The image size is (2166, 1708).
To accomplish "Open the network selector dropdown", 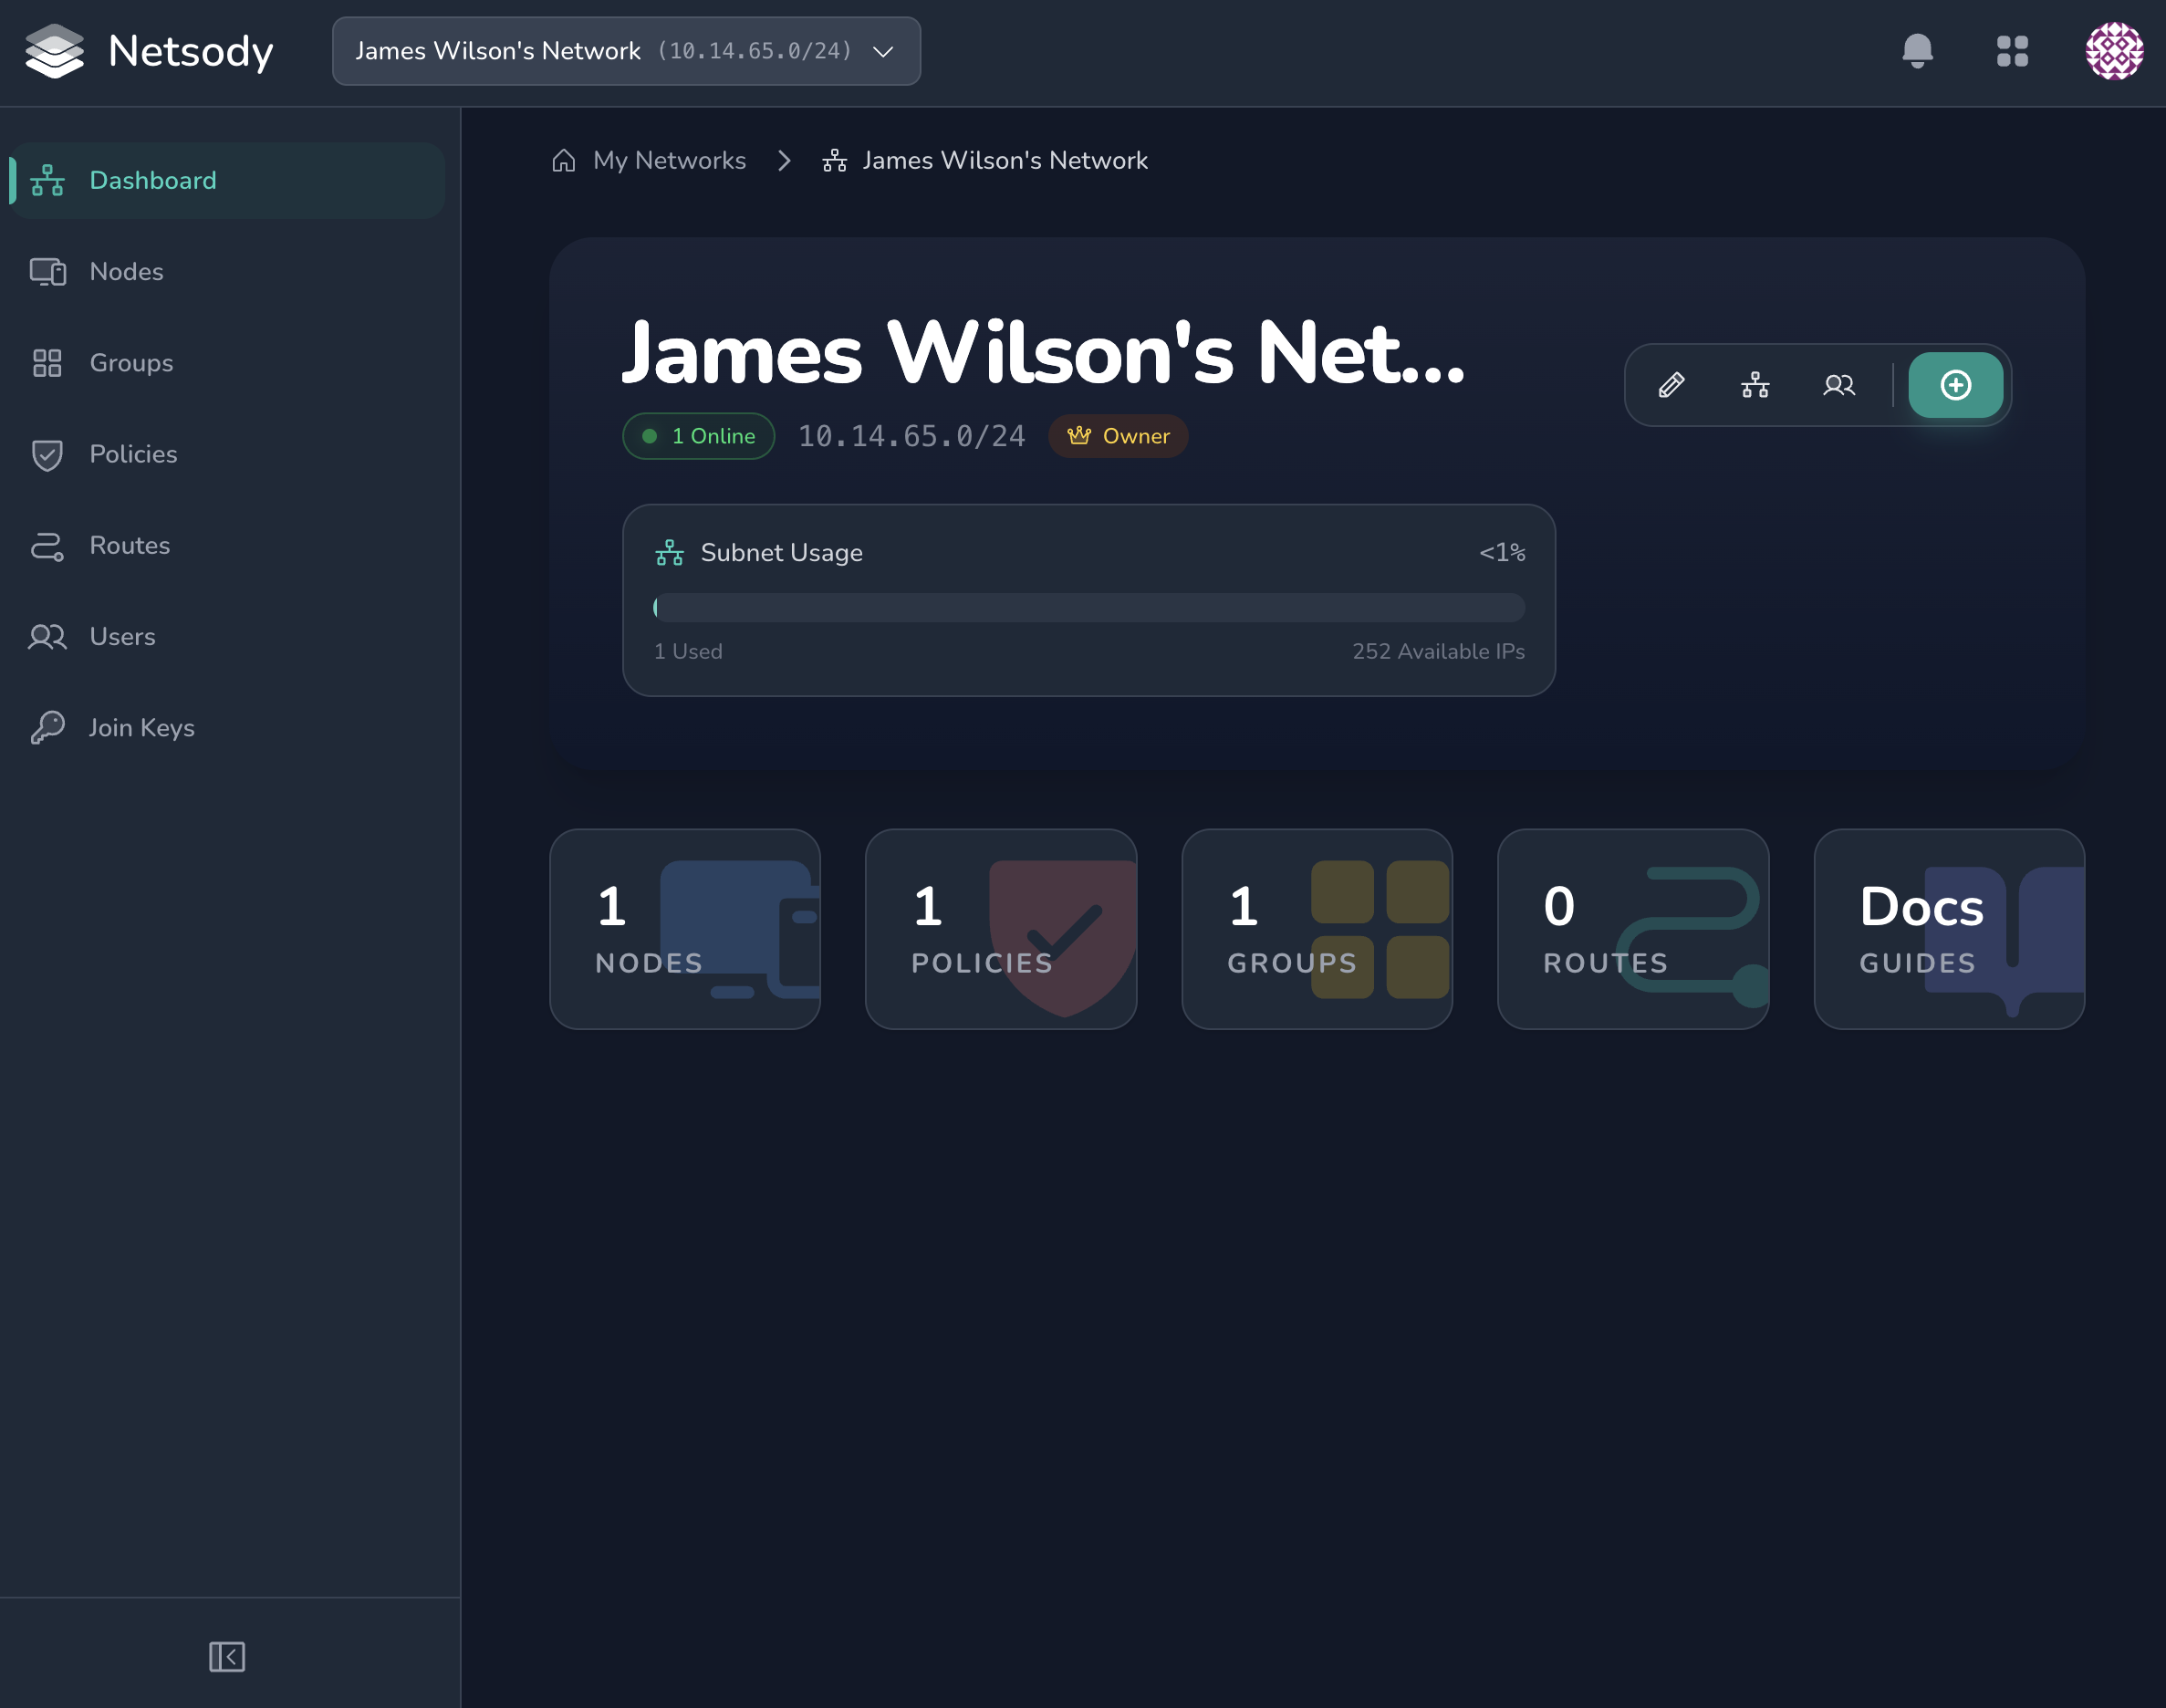I will (x=626, y=51).
